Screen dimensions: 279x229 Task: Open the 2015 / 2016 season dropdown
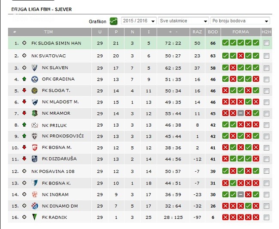pos(138,21)
